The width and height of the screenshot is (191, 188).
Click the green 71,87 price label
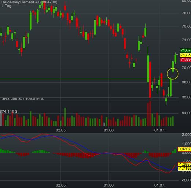[186, 50]
